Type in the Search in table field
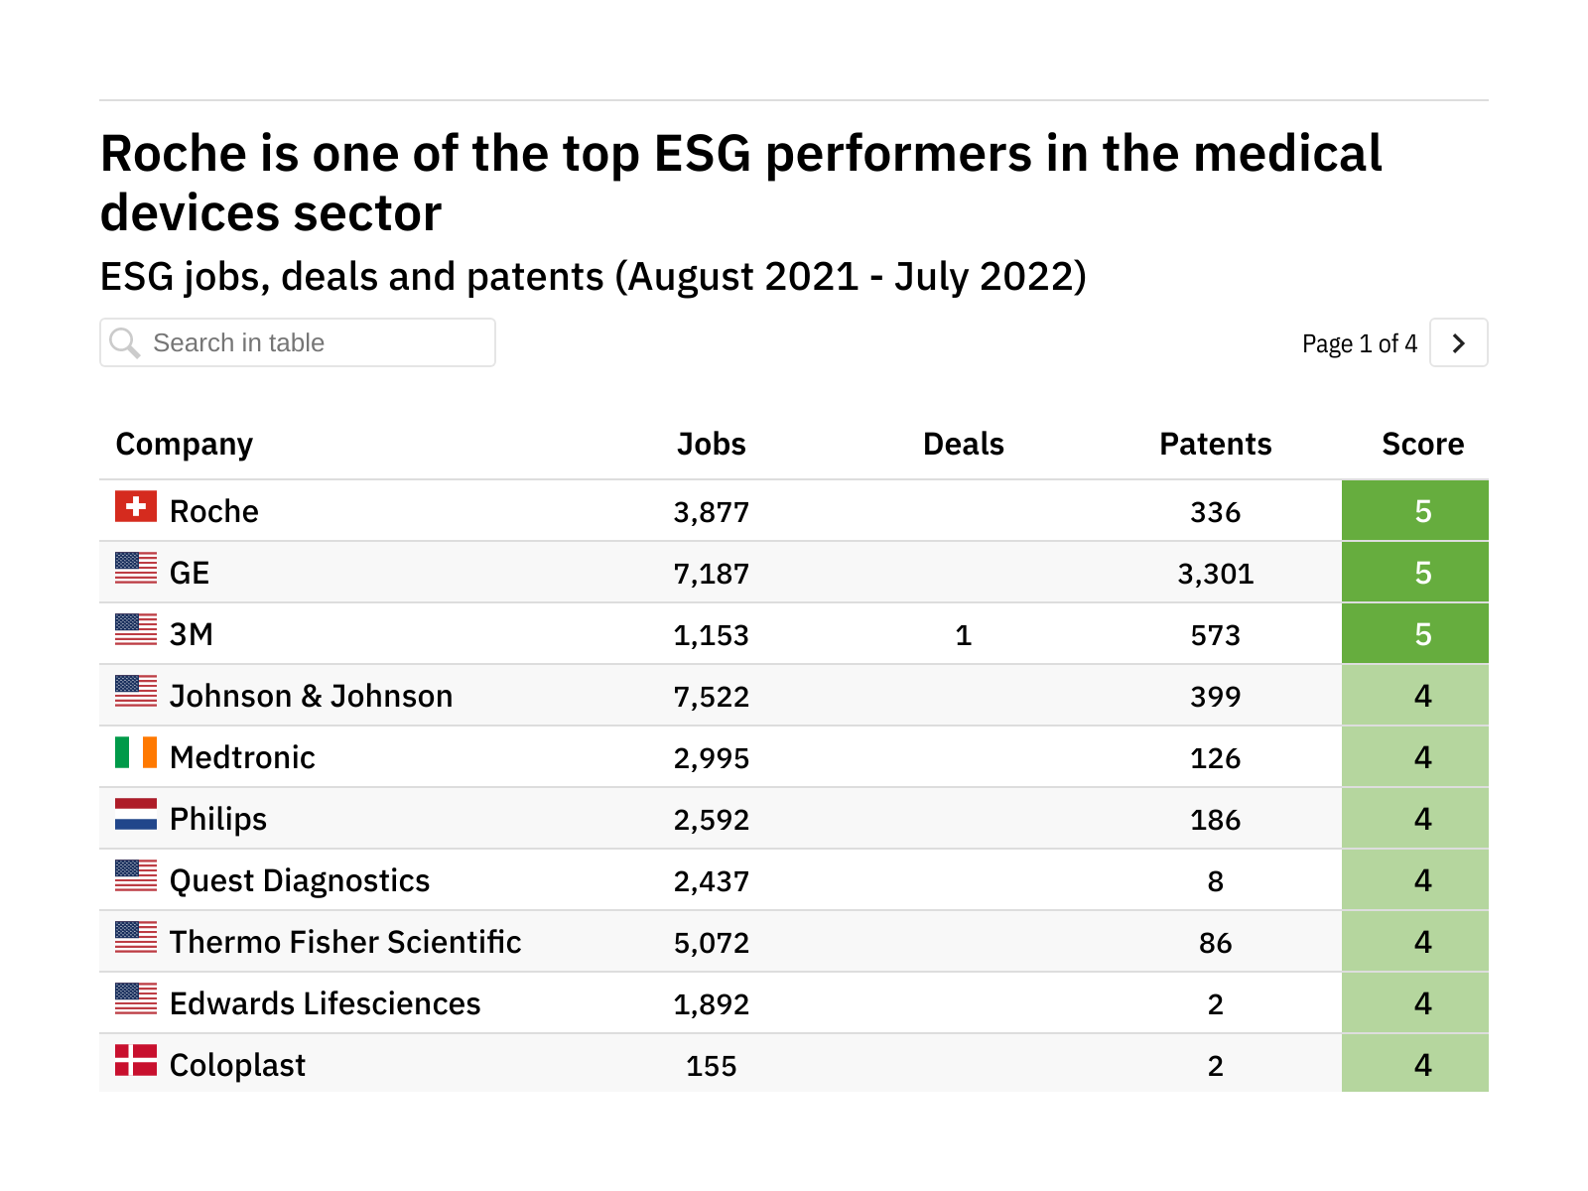 coord(318,343)
